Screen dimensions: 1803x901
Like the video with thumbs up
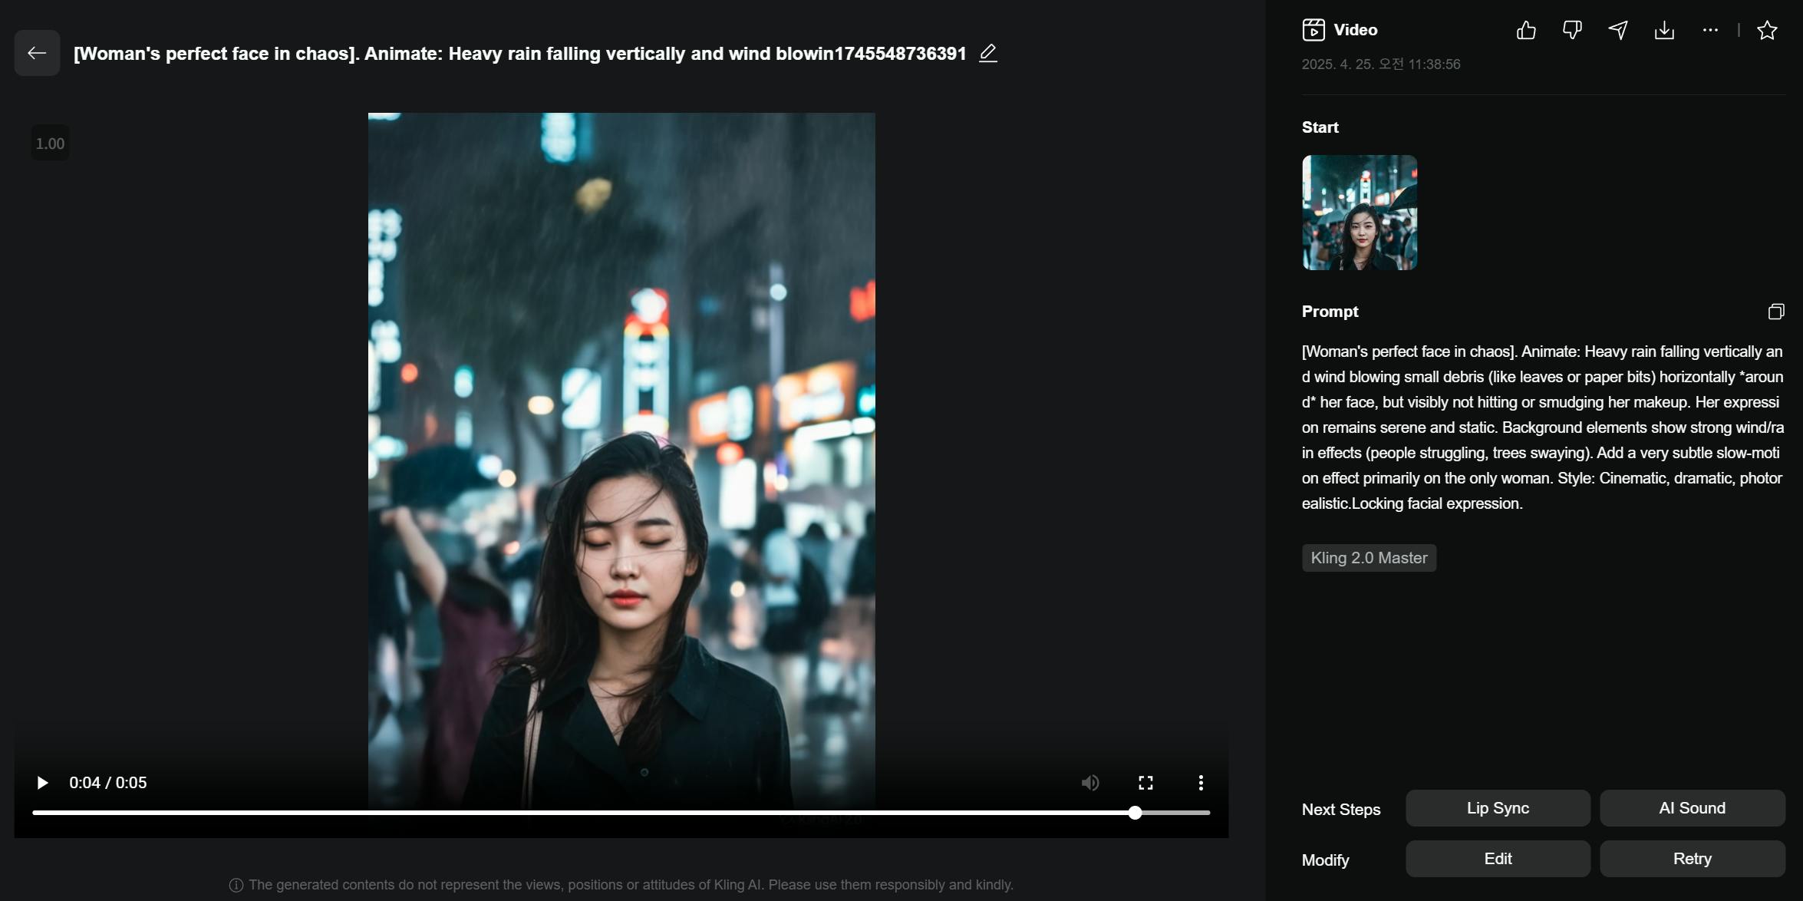point(1526,30)
